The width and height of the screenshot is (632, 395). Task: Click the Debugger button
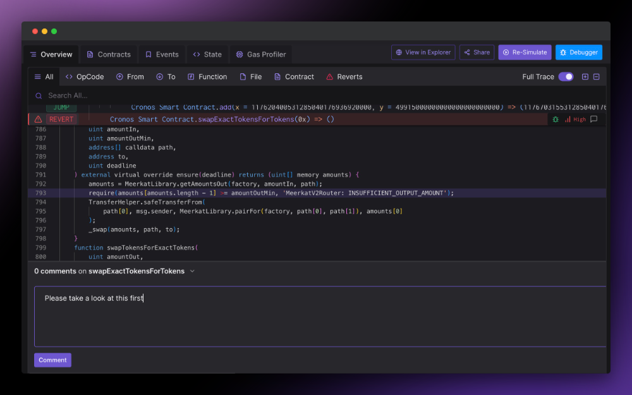pyautogui.click(x=578, y=52)
